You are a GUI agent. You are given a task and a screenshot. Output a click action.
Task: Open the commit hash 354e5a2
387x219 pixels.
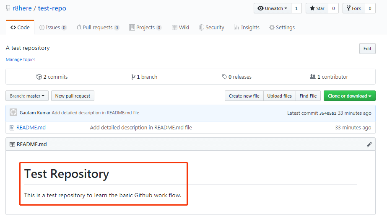[327, 113]
